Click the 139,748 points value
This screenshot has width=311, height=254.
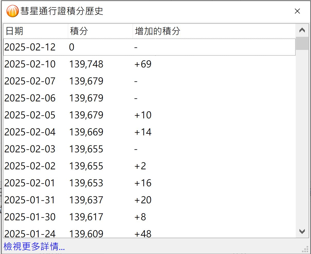pos(86,64)
